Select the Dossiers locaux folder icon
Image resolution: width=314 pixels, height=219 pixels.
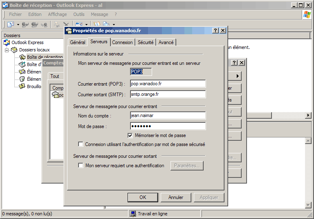click(14, 50)
